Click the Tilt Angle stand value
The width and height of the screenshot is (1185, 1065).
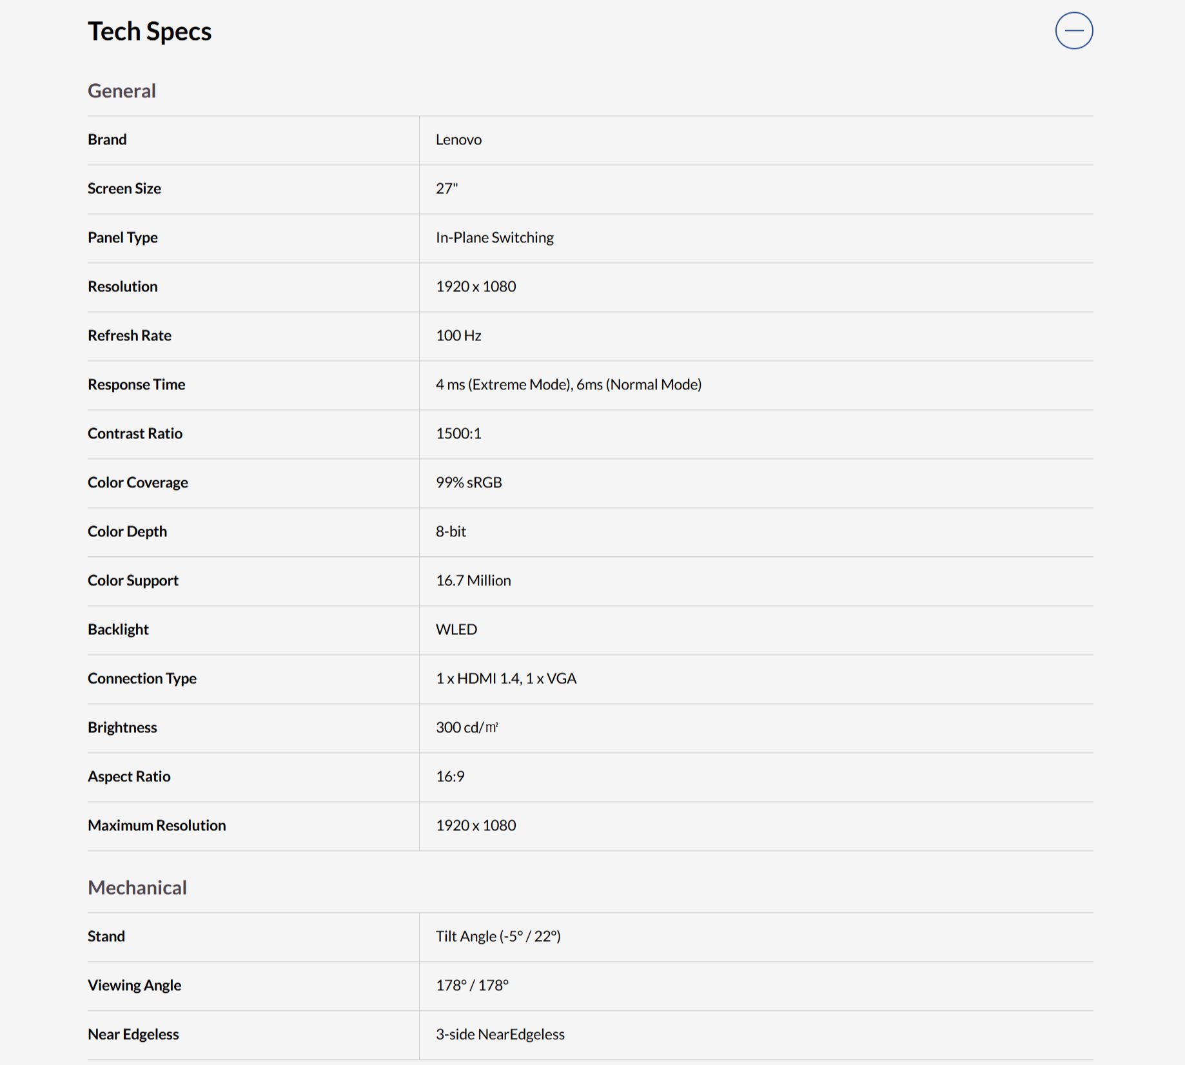pyautogui.click(x=498, y=937)
